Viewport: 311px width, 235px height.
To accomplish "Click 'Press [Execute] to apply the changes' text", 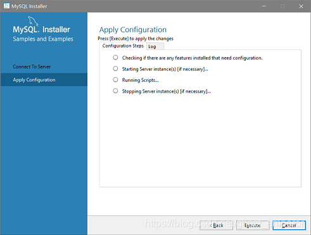I will coord(136,39).
